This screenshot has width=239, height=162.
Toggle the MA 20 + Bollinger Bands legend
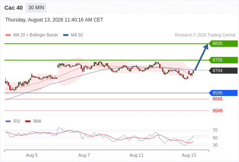click(x=32, y=35)
